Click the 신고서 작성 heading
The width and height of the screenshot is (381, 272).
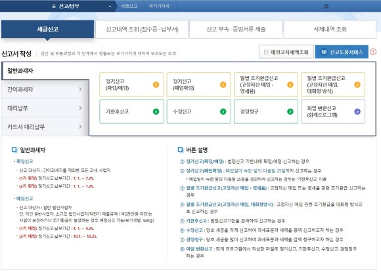coord(16,53)
